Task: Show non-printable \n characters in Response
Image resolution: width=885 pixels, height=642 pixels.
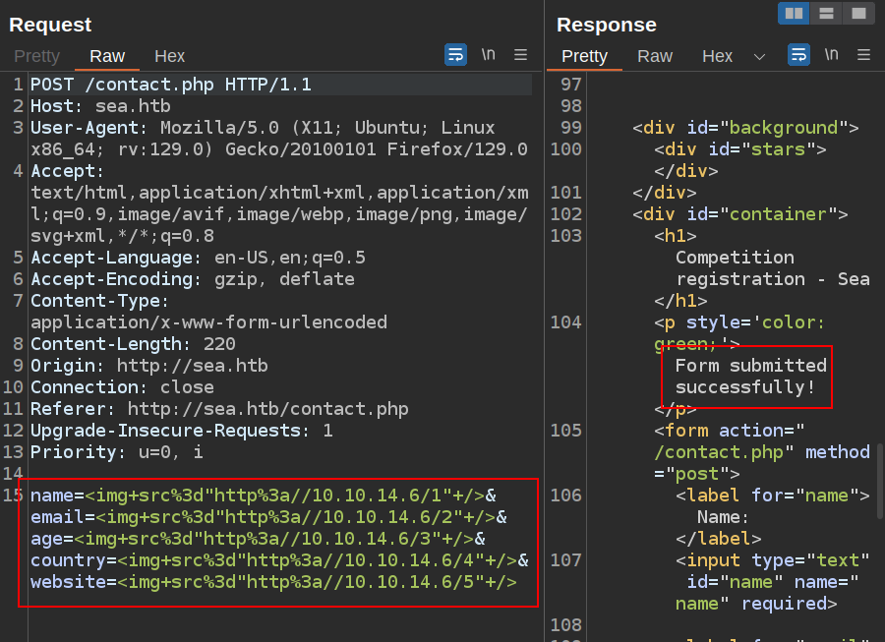Action: pyautogui.click(x=832, y=55)
